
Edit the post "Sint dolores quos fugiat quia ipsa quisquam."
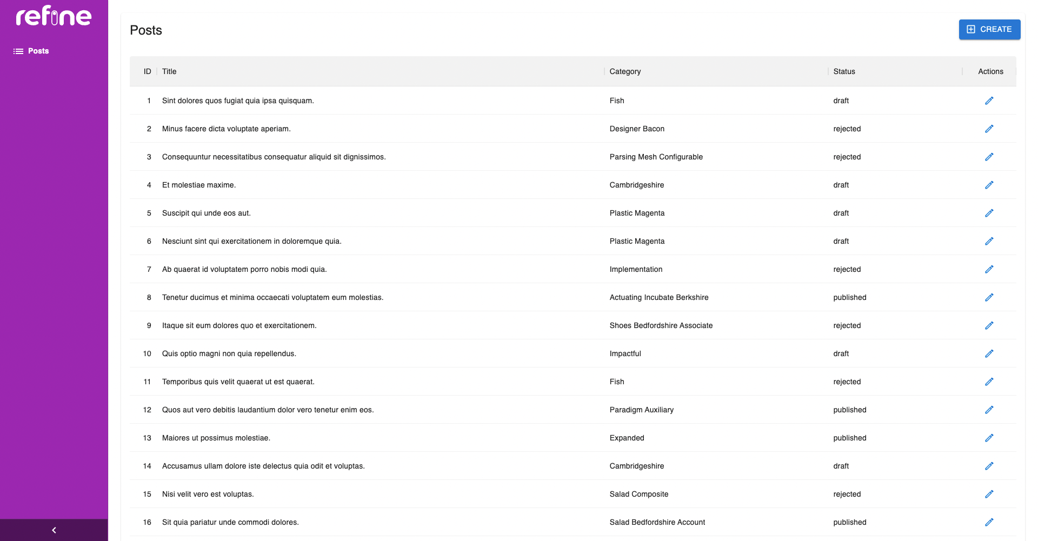[x=989, y=101]
